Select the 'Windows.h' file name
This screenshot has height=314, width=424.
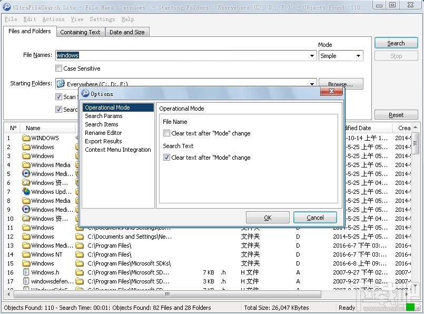[x=45, y=272]
